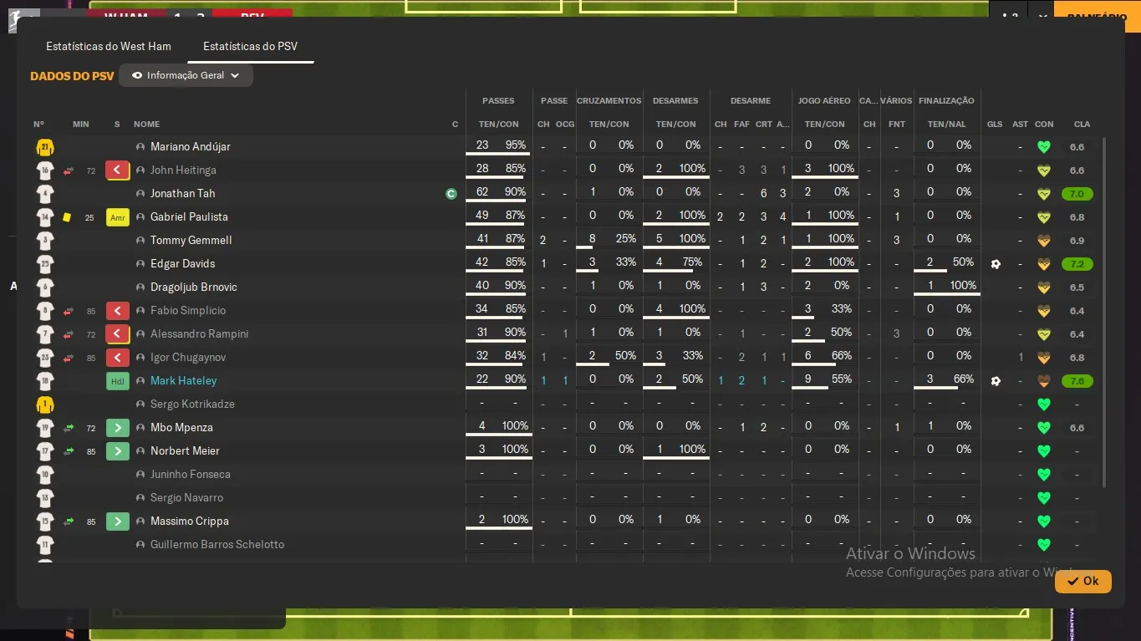Click the VÁRIOS column group header
The image size is (1141, 641).
click(896, 101)
